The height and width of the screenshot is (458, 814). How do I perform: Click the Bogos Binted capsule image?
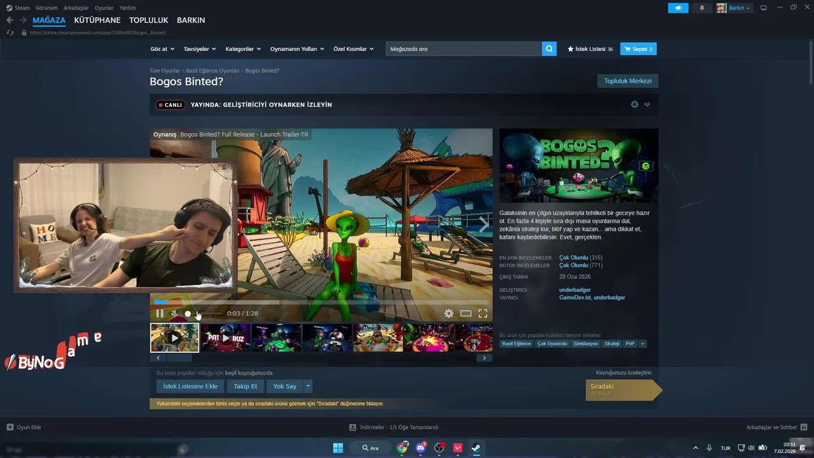[579, 165]
